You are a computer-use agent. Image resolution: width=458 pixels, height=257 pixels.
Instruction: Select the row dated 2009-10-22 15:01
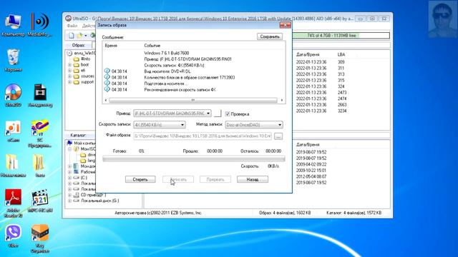tap(311, 171)
